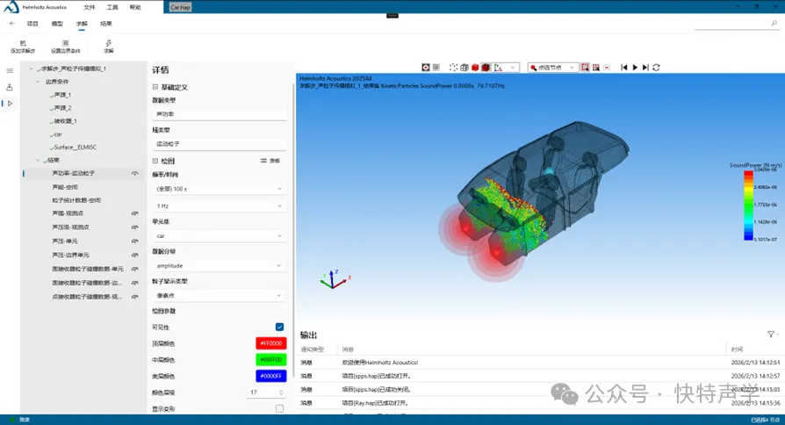785x425 pixels.
Task: Click the output panel filter icon
Action: 771,335
